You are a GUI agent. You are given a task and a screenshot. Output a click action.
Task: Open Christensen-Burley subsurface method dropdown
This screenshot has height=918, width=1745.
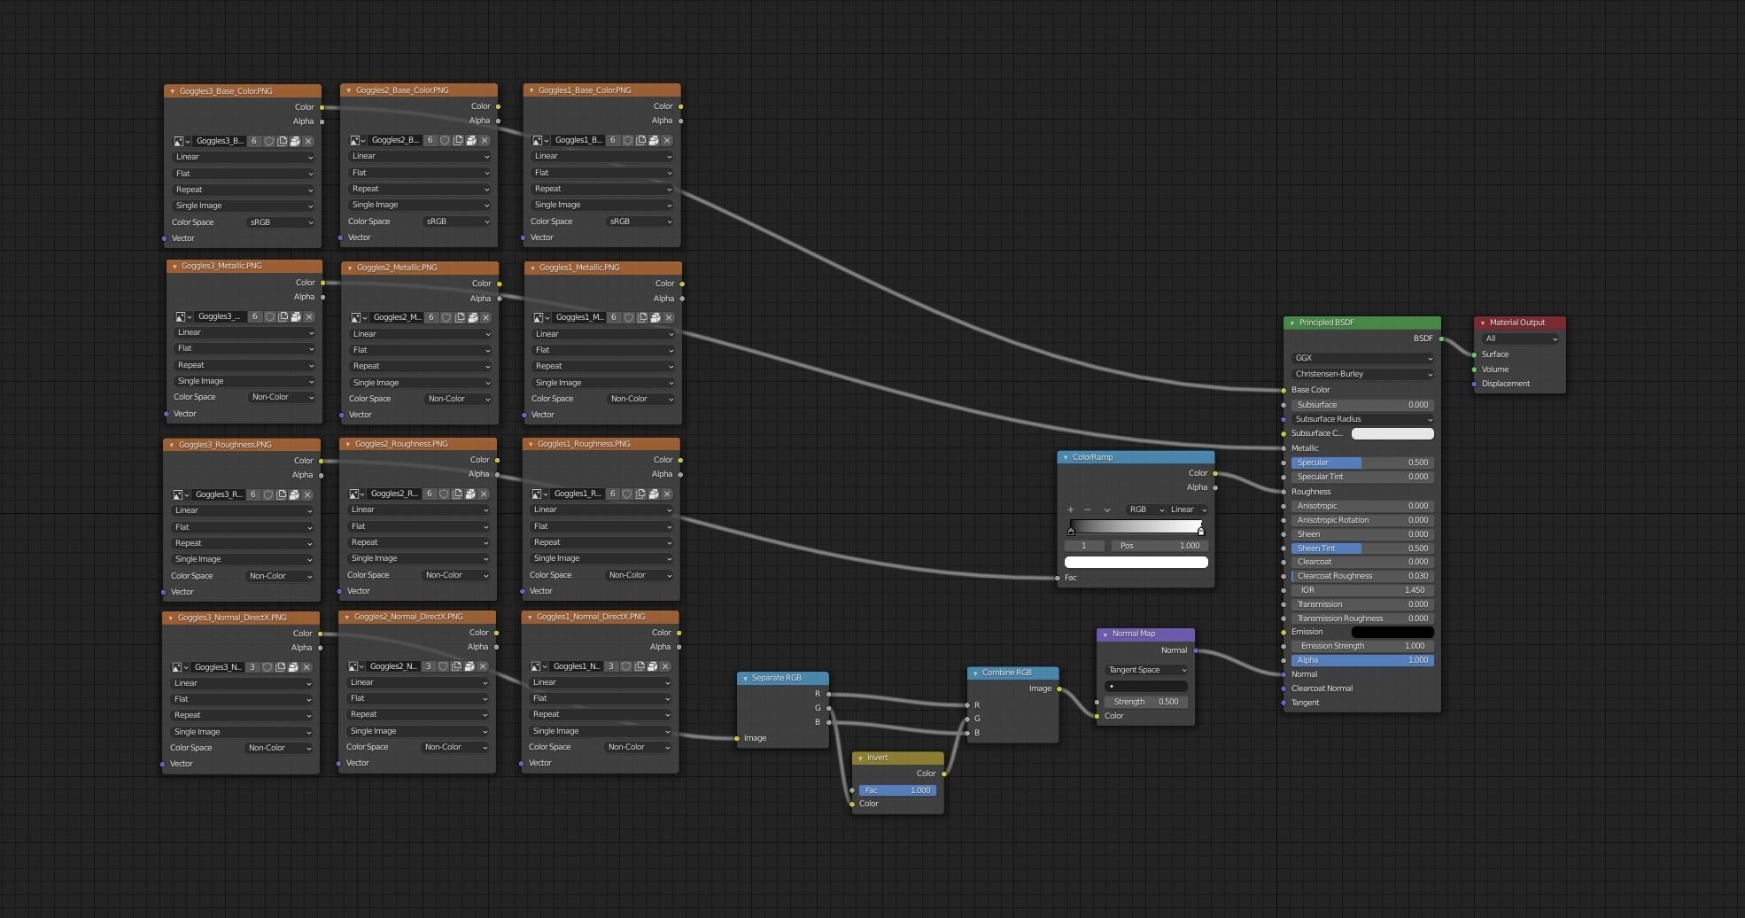pyautogui.click(x=1362, y=374)
